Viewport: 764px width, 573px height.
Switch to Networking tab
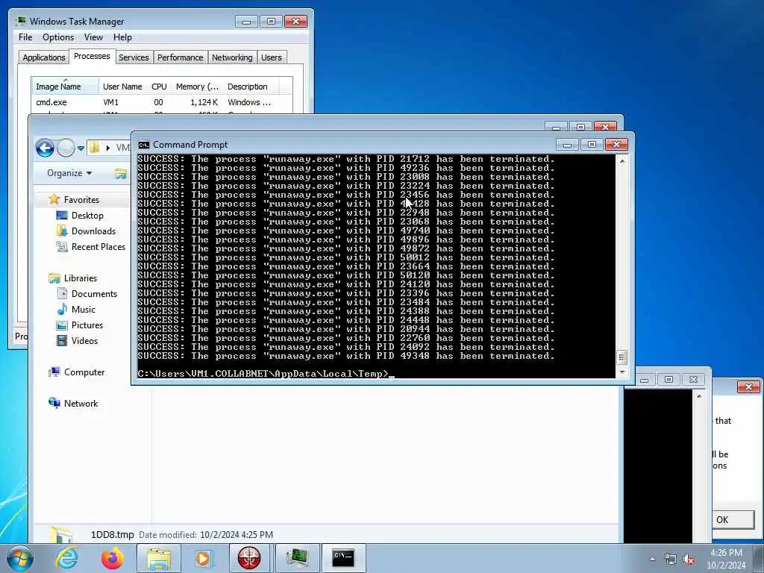(x=232, y=57)
